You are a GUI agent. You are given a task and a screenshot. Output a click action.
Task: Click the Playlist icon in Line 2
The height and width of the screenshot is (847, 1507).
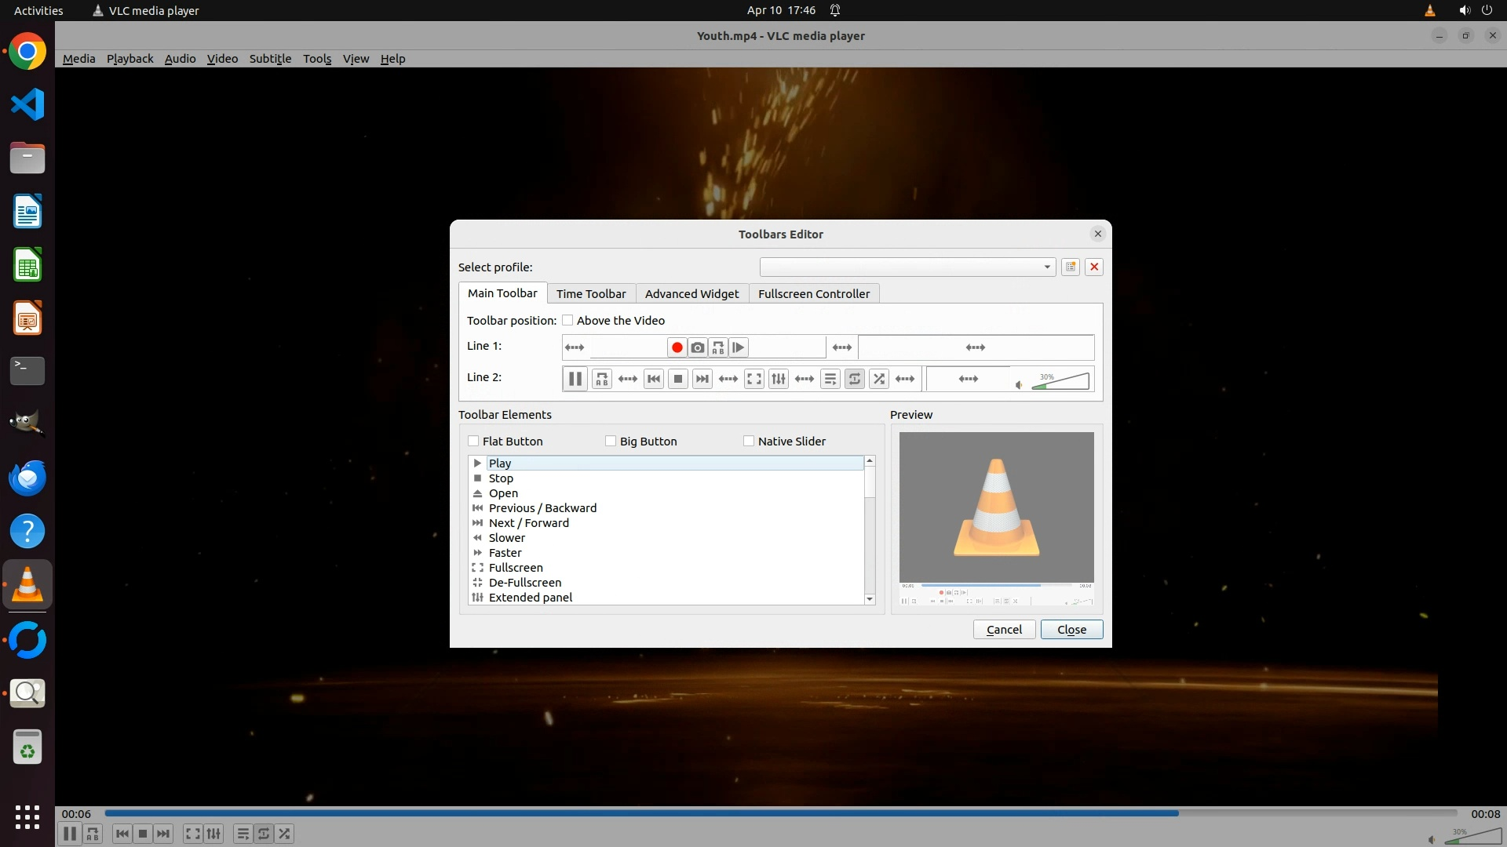(x=830, y=379)
